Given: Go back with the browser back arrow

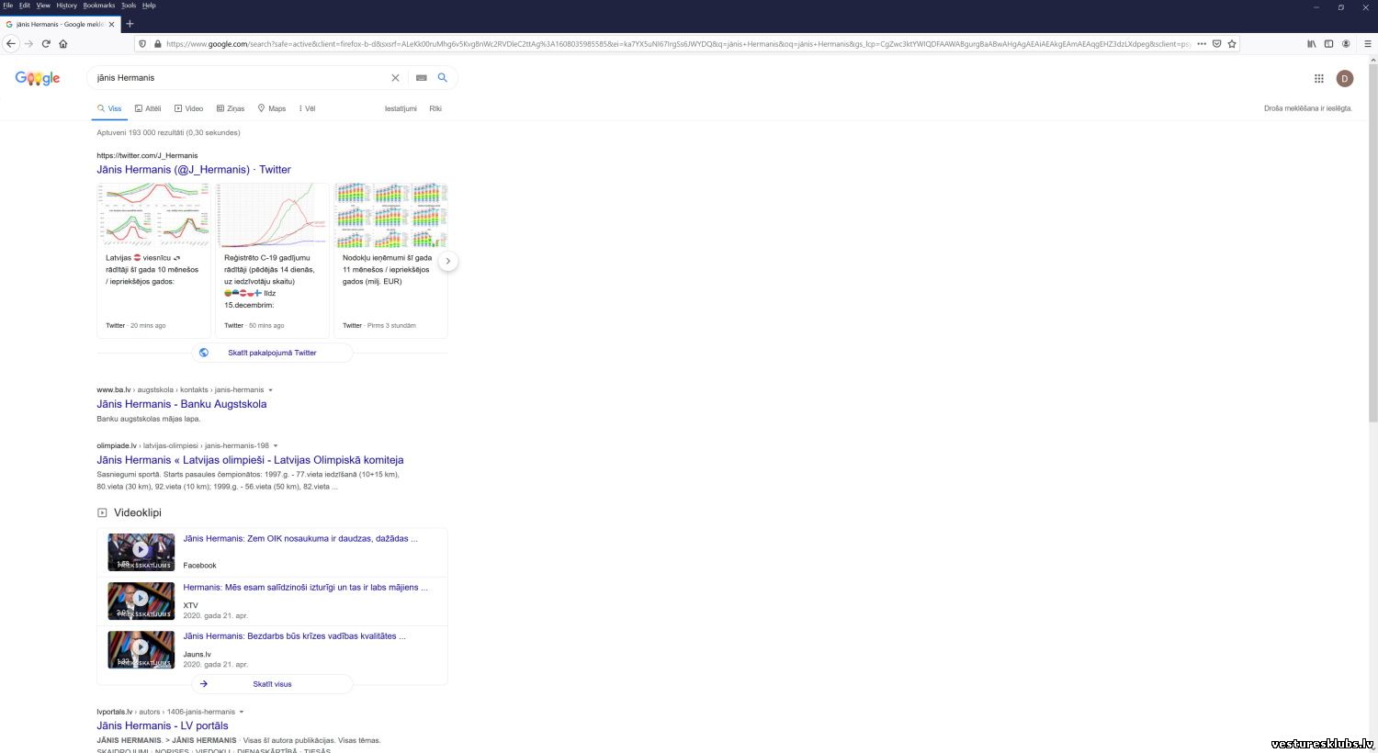Looking at the screenshot, I should [x=11, y=43].
